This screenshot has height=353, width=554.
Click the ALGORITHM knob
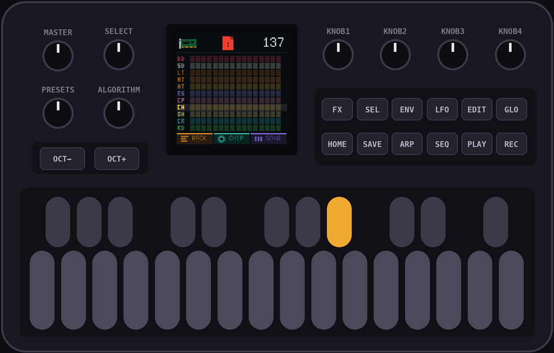pyautogui.click(x=119, y=113)
